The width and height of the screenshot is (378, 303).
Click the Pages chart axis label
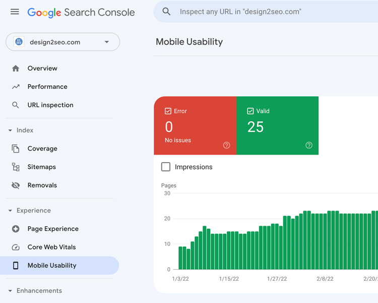[169, 185]
